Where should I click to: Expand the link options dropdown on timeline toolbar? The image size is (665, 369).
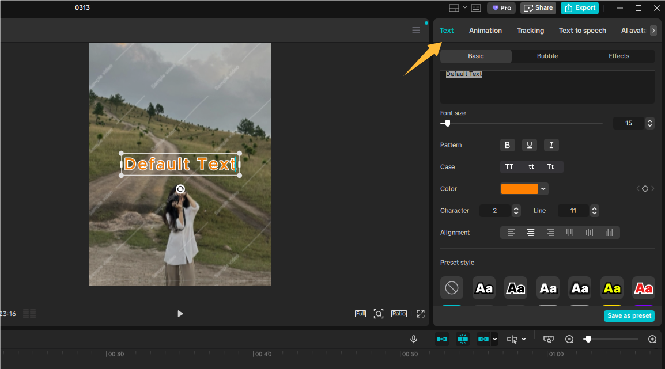click(494, 339)
